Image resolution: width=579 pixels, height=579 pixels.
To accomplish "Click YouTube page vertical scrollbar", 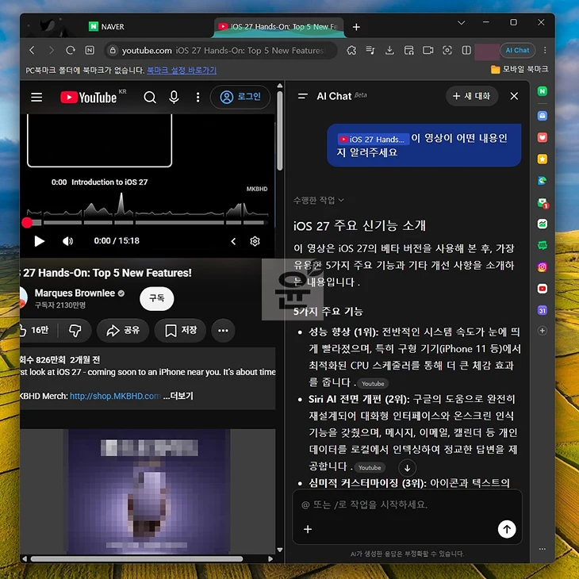I will (280, 131).
